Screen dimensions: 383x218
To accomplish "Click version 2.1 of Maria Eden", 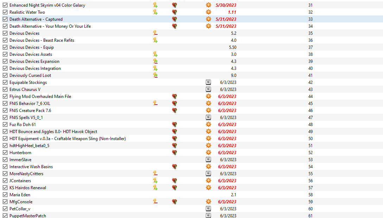I will click(234, 194).
